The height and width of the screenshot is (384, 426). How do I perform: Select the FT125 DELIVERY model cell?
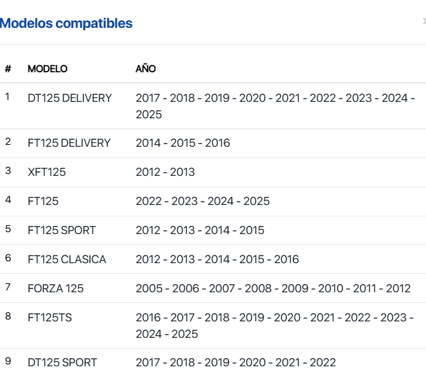pyautogui.click(x=69, y=143)
